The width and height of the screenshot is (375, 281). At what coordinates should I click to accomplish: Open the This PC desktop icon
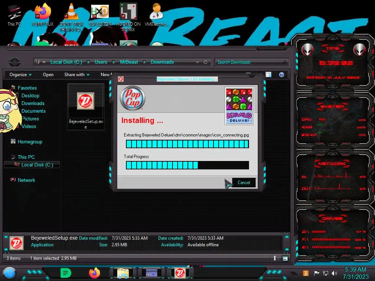pos(14,15)
